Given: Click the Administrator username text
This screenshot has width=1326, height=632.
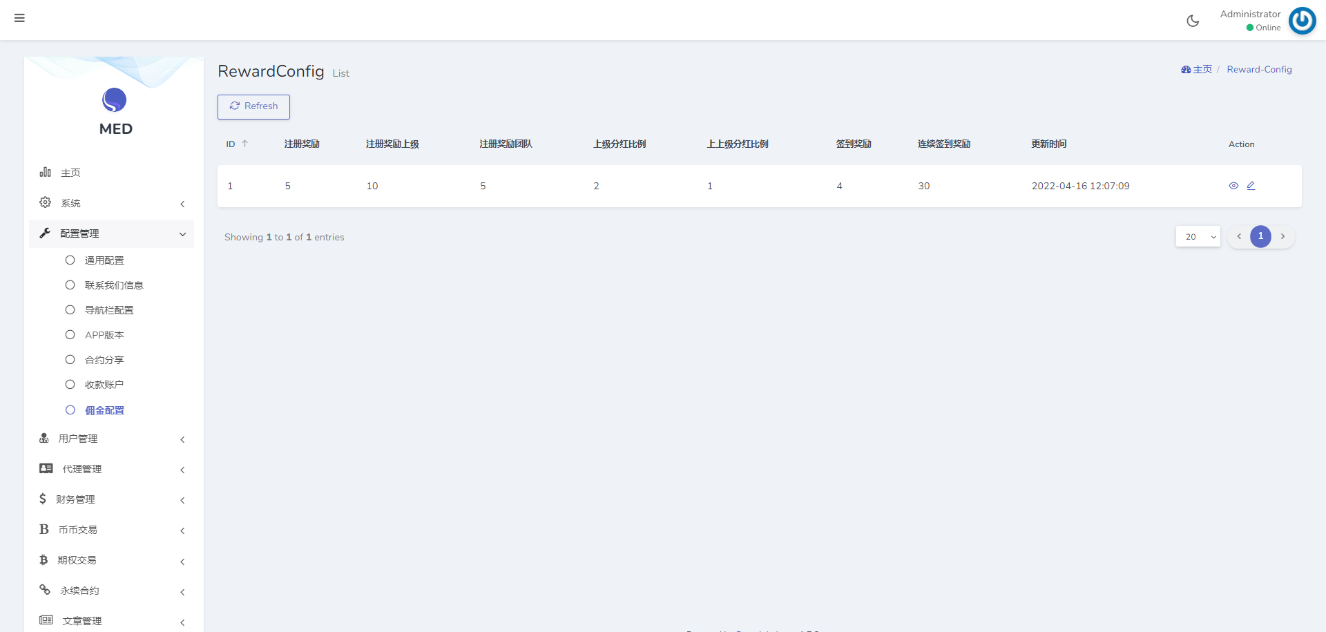Looking at the screenshot, I should click(x=1250, y=14).
